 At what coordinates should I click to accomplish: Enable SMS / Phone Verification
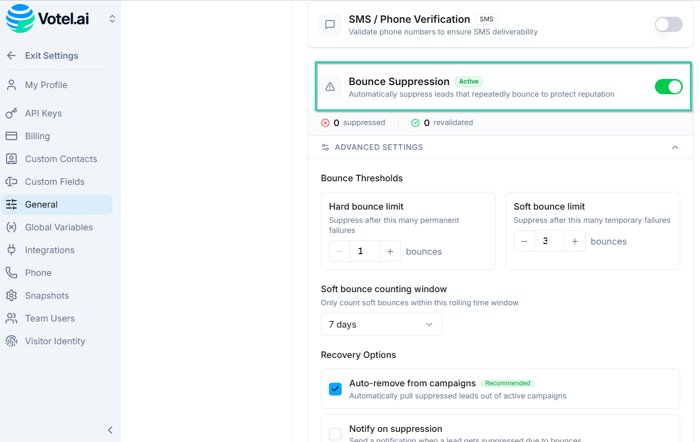coord(669,24)
